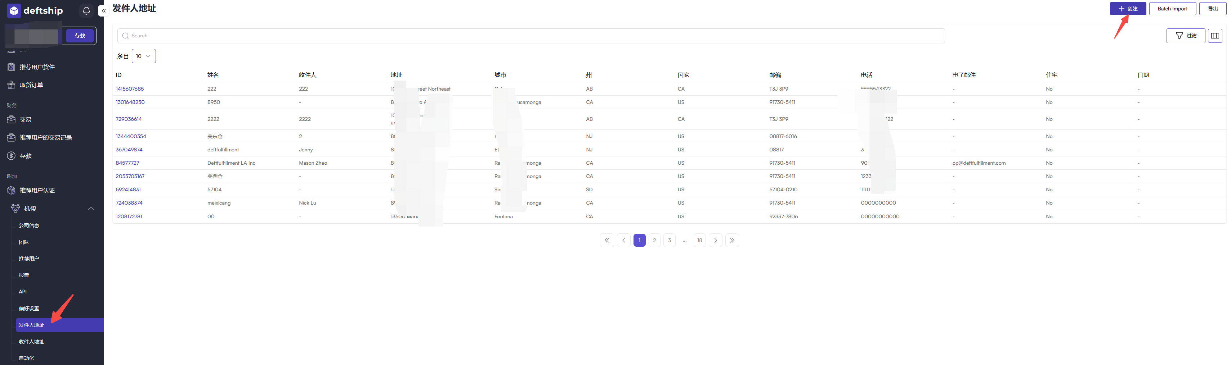Click email op@deffulfillment.com cell
Screen dimensions: 1231x365
[x=979, y=163]
